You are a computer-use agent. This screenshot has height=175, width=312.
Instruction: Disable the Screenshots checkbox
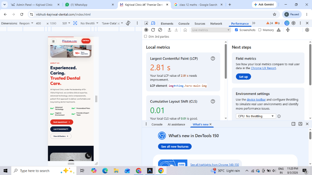pos(236,30)
